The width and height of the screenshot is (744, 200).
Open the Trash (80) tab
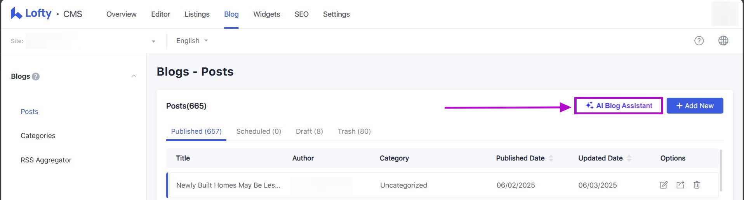tap(354, 131)
